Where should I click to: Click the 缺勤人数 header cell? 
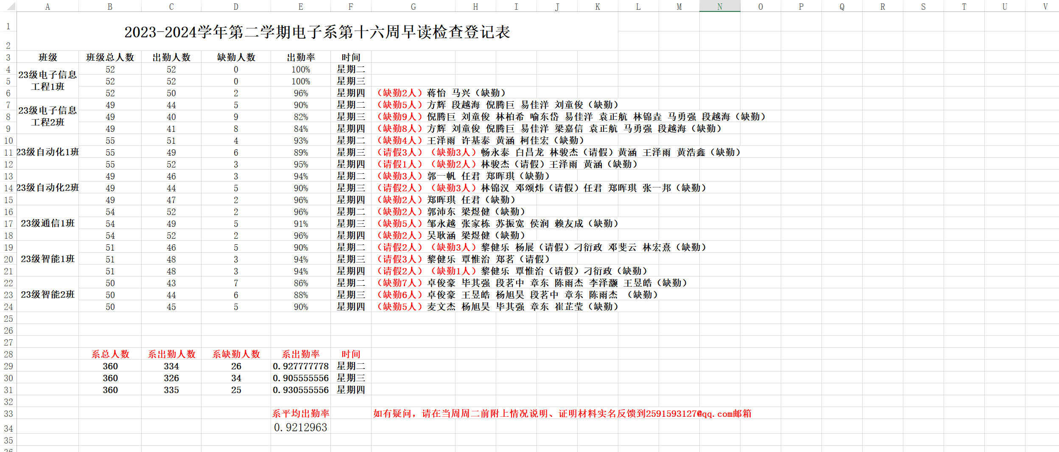pos(236,57)
